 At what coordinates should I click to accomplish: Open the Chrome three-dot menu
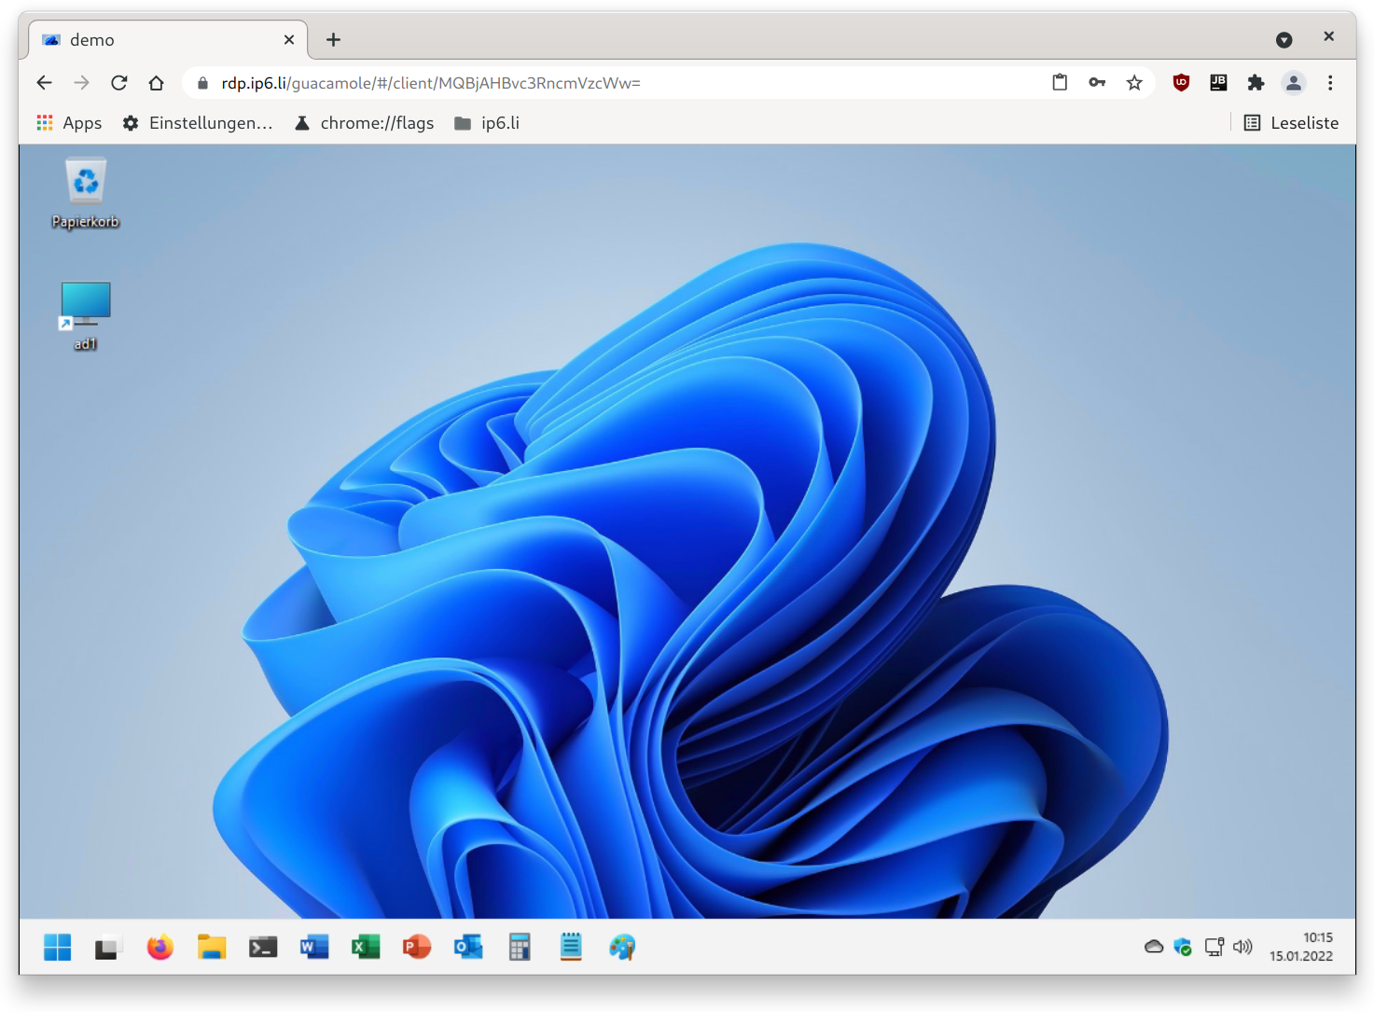[1330, 83]
